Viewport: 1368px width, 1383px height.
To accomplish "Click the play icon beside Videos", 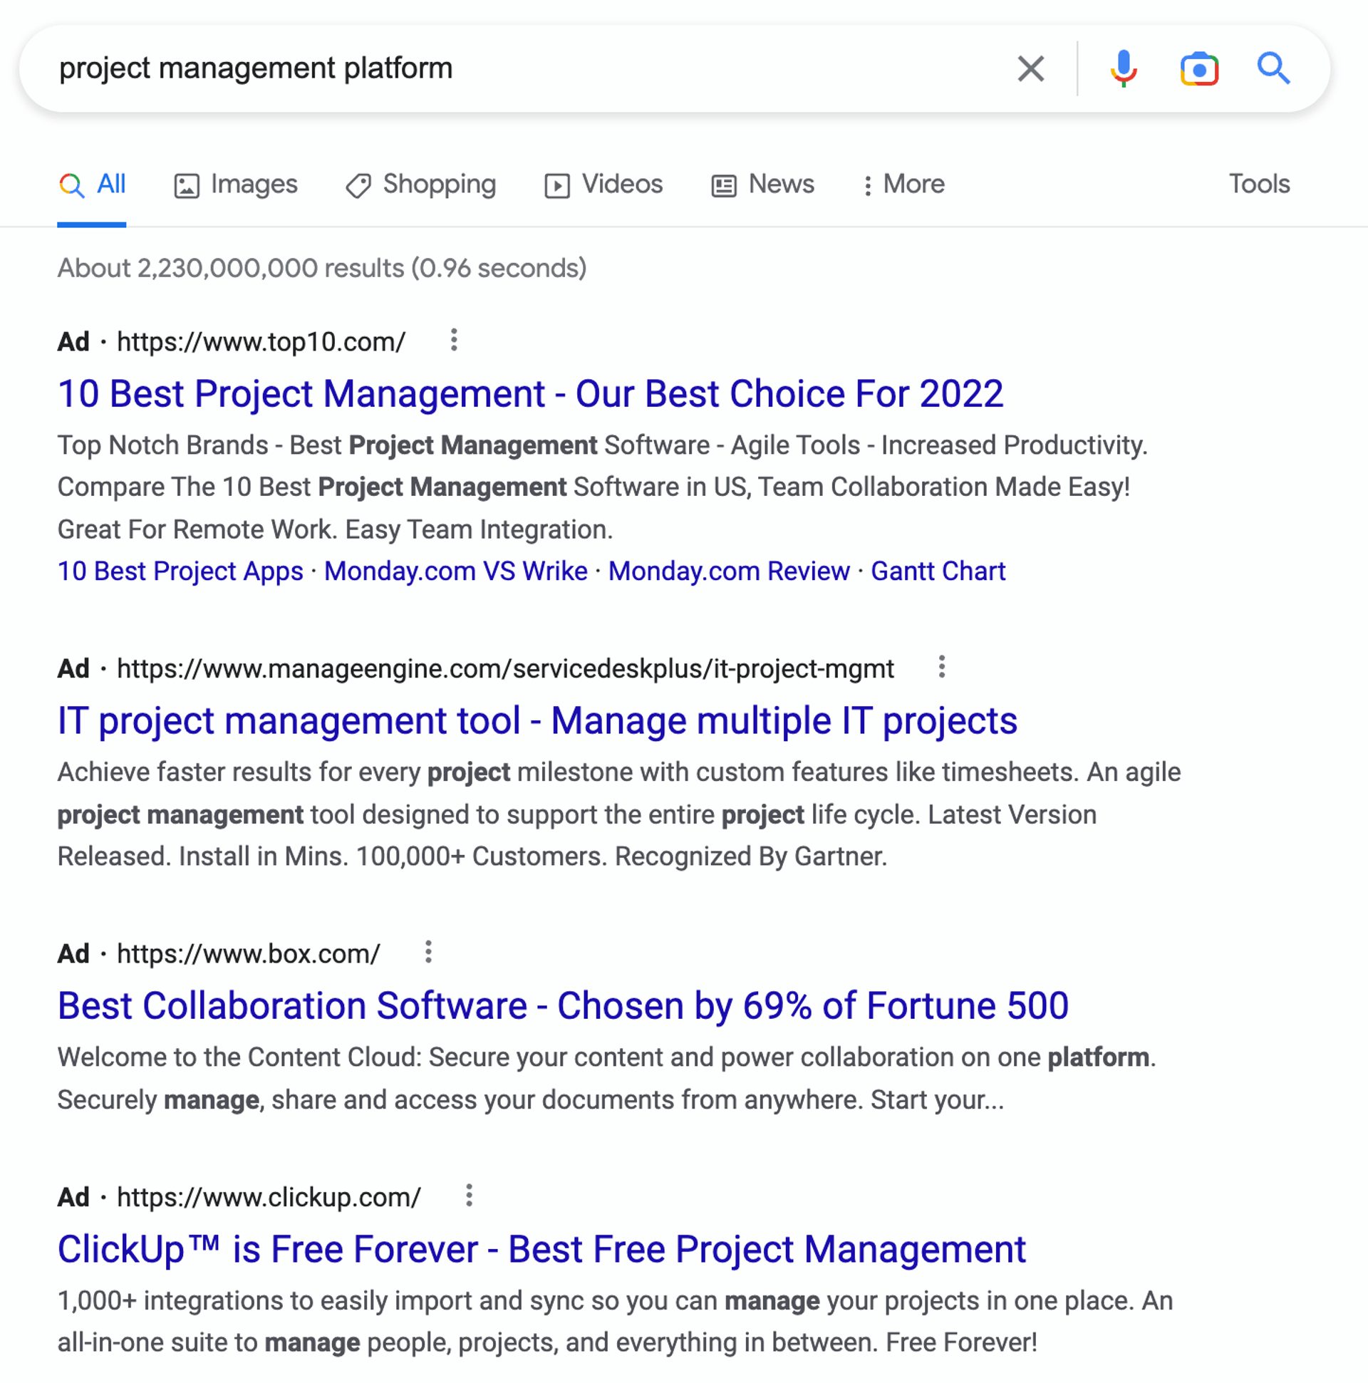I will tap(559, 184).
